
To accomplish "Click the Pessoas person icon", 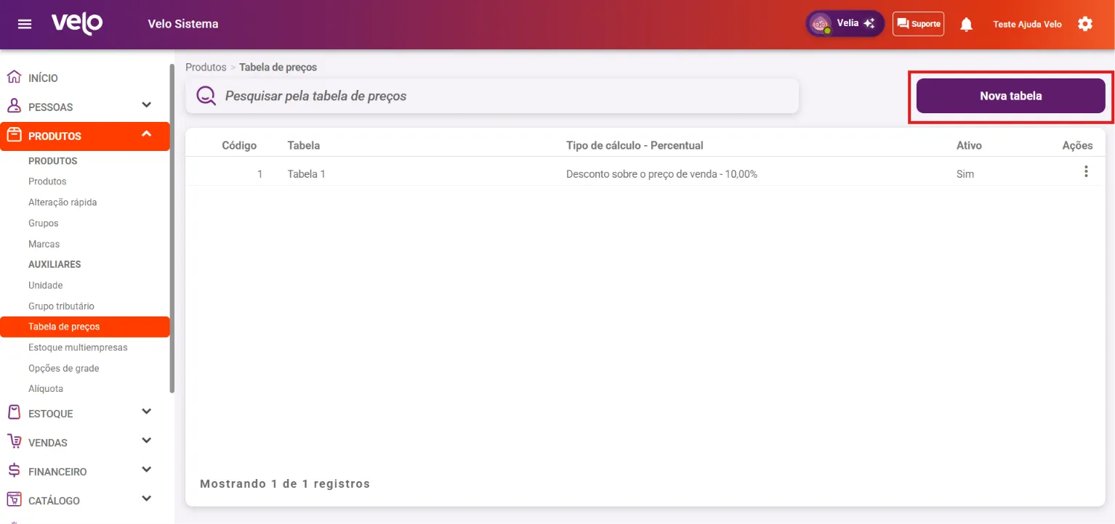I will point(13,106).
